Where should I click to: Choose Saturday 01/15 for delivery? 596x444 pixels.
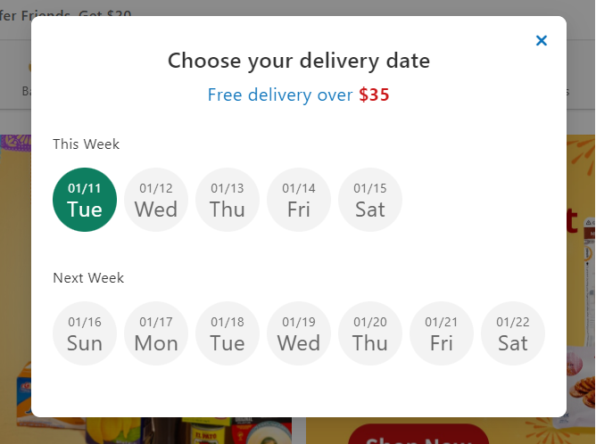370,200
